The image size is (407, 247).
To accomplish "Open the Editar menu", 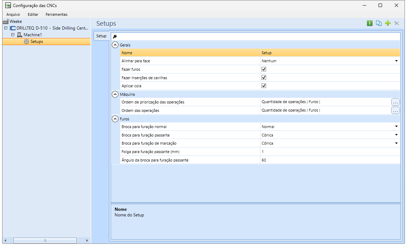I will click(x=33, y=14).
